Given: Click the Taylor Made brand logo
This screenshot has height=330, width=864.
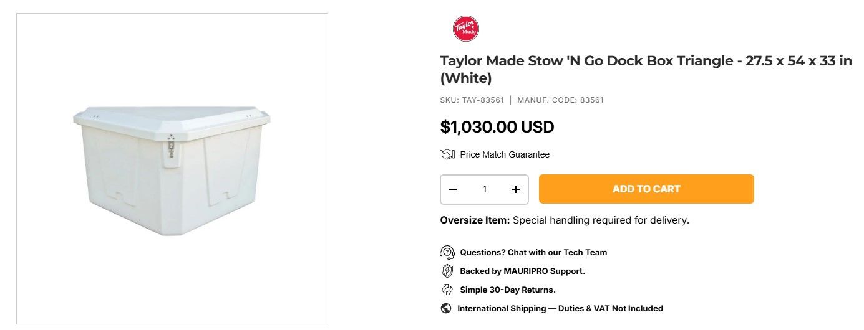Looking at the screenshot, I should 465,29.
